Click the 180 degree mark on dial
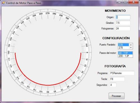Image resolution: width=140 pixels, height=103 pixels. pos(9,52)
